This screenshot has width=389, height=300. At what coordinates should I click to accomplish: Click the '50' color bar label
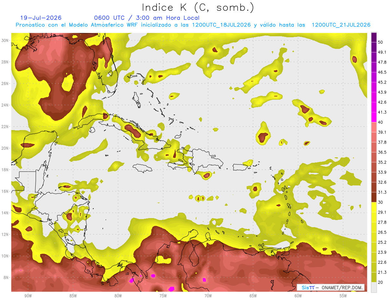point(381,42)
